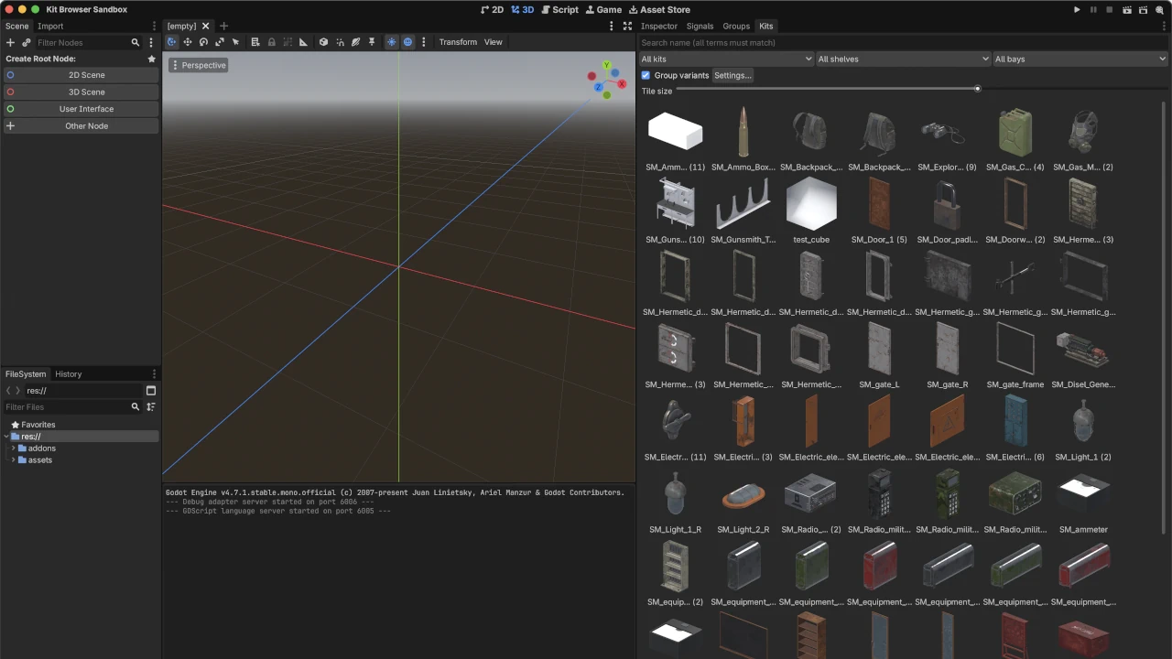Switch to the Signals tab
Screen dimensions: 1172x659
point(700,27)
